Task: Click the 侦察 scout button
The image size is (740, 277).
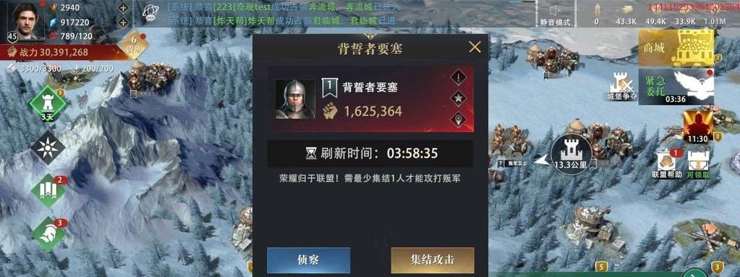Action: point(309,260)
